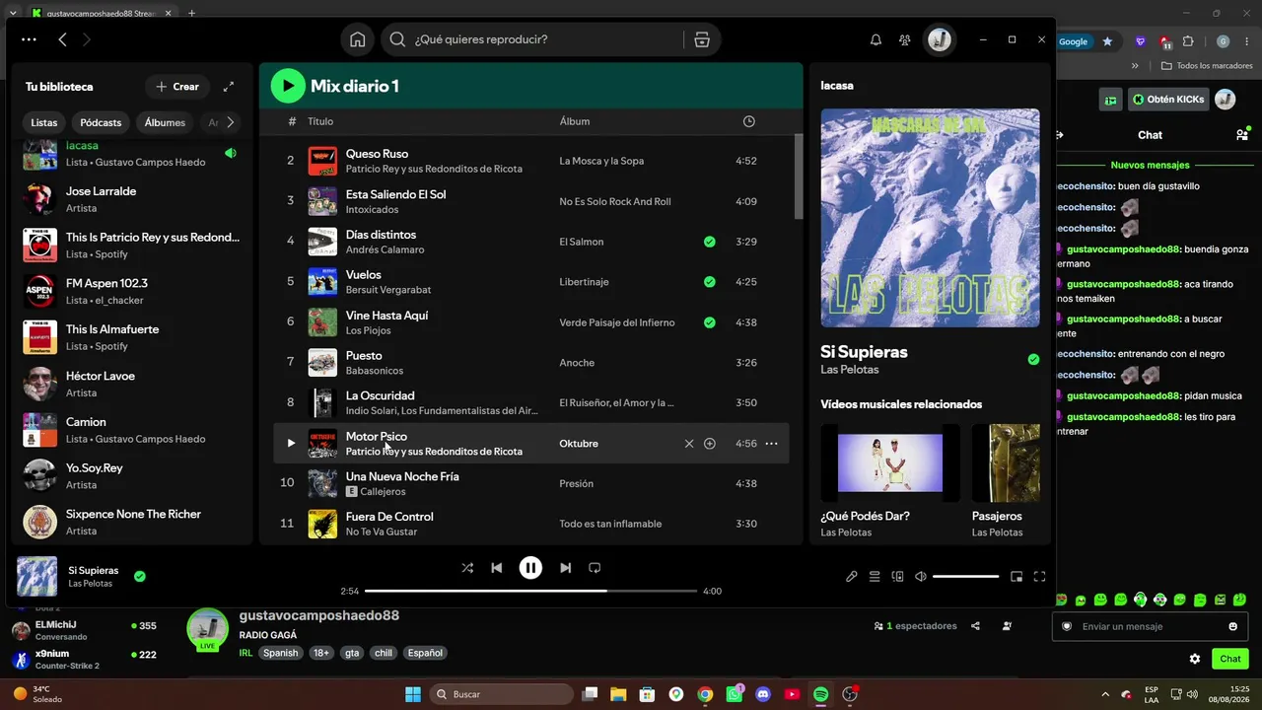This screenshot has height=710, width=1262.
Task: Open Spotify three-dot main menu
Action: [29, 39]
